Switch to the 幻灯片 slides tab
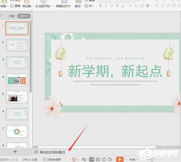Screen dimensions: 181x162 coord(24,16)
